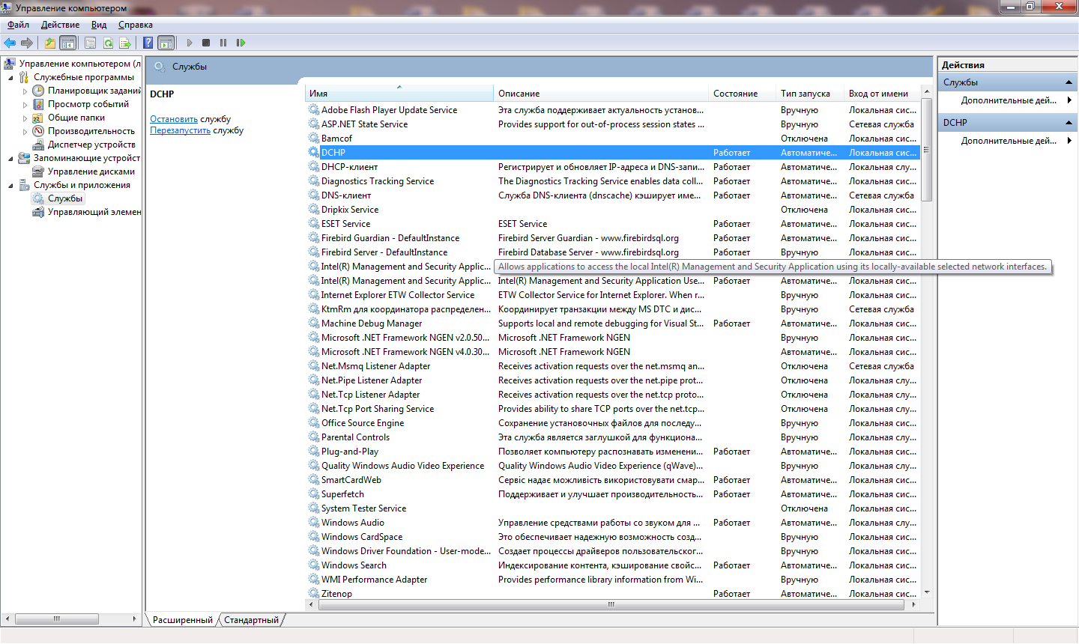This screenshot has width=1079, height=644.
Task: Sort by the Вход от имени column header
Action: [882, 94]
